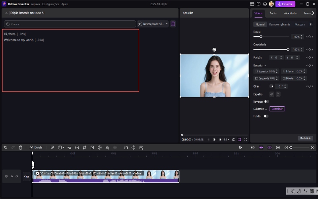Screen dimensions: 318x199
Task: Click the Exportar button
Action: [x=285, y=4]
